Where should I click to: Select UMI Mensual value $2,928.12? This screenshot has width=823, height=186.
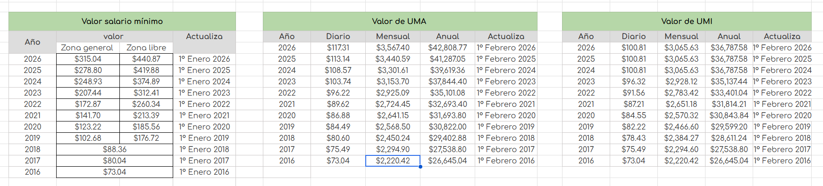(681, 81)
